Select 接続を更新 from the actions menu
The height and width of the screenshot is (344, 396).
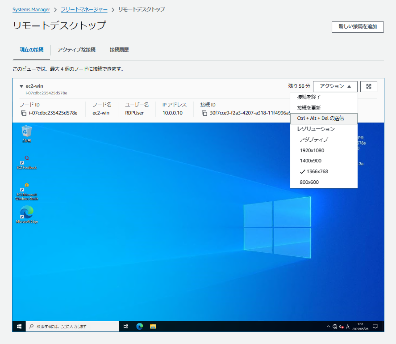tap(324, 108)
